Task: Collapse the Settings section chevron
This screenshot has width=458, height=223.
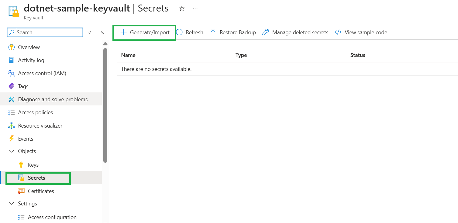Action: coord(12,204)
